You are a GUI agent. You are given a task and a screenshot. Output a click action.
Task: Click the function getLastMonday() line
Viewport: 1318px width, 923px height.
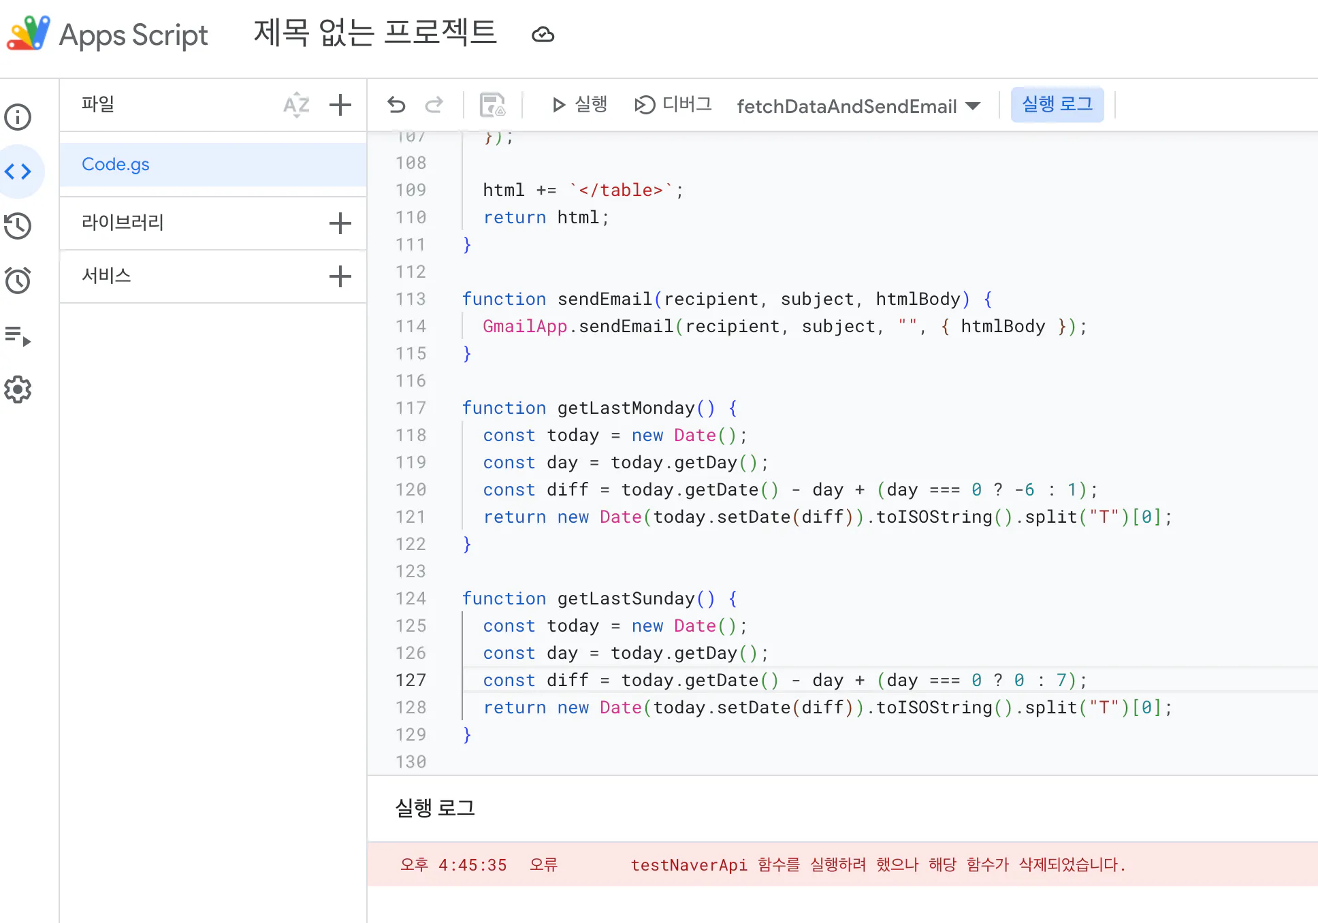[600, 408]
